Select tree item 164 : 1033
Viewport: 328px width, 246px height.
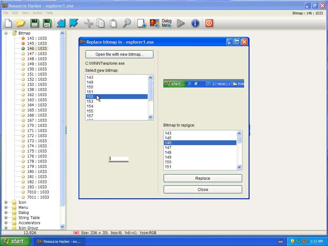point(37,105)
